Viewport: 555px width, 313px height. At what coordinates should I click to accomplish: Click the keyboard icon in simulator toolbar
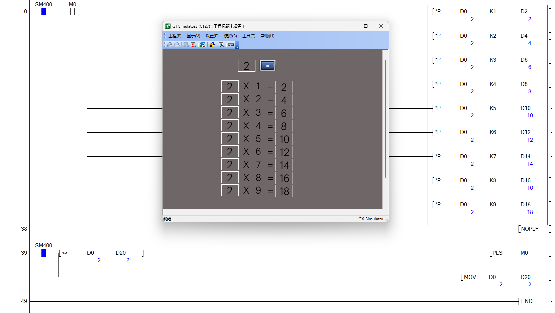click(231, 45)
